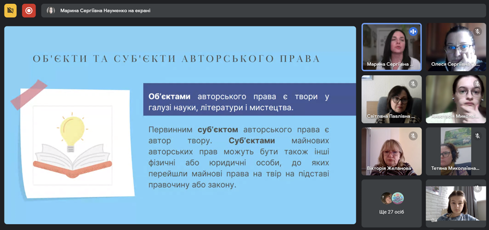The image size is (489, 230).
Task: Click the blue speaking indicator on Марина's tile
Action: click(x=413, y=31)
